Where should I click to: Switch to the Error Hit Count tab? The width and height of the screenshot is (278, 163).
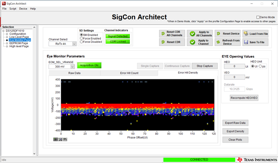tap(129, 73)
